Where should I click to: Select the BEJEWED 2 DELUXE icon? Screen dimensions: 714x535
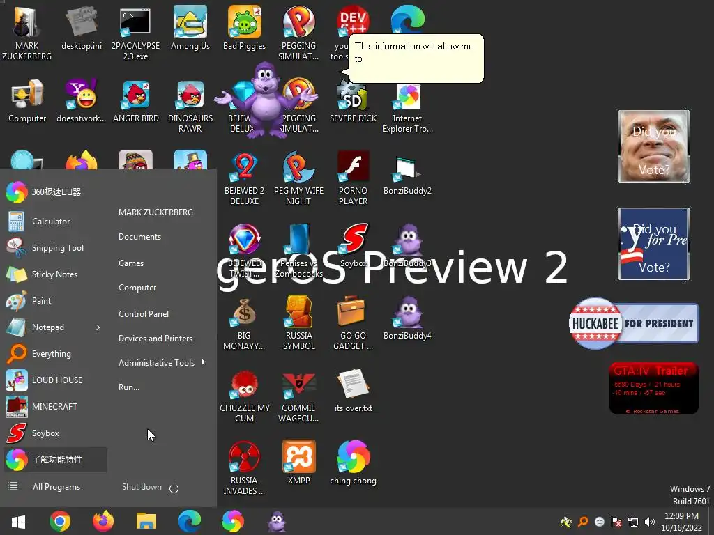click(x=245, y=178)
